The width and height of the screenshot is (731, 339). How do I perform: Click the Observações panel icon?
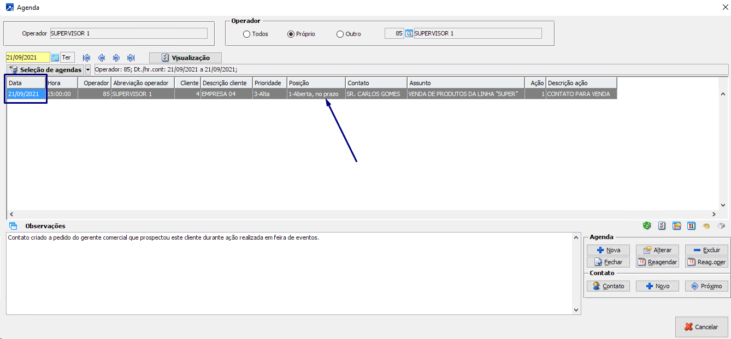(x=13, y=226)
